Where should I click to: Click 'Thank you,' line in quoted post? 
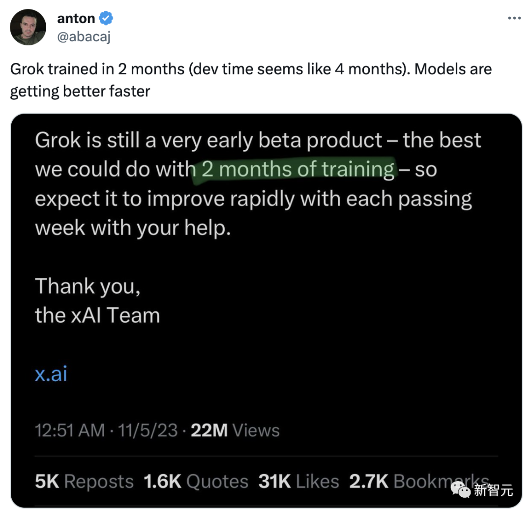(x=88, y=286)
